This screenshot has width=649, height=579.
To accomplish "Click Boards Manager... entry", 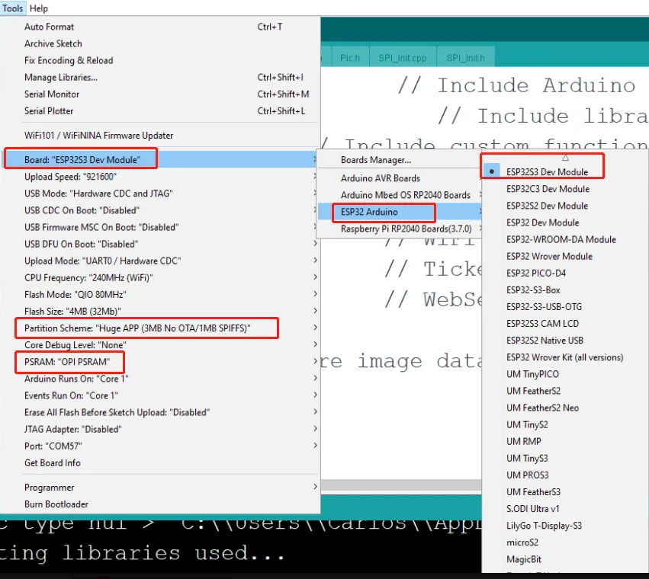I will [x=375, y=160].
